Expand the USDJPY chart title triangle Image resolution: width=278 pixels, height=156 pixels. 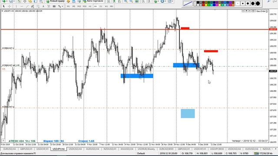point(2,11)
